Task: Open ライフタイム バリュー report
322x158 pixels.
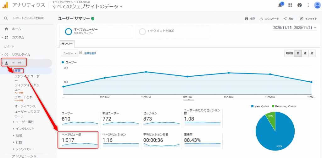Action: [x=27, y=87]
